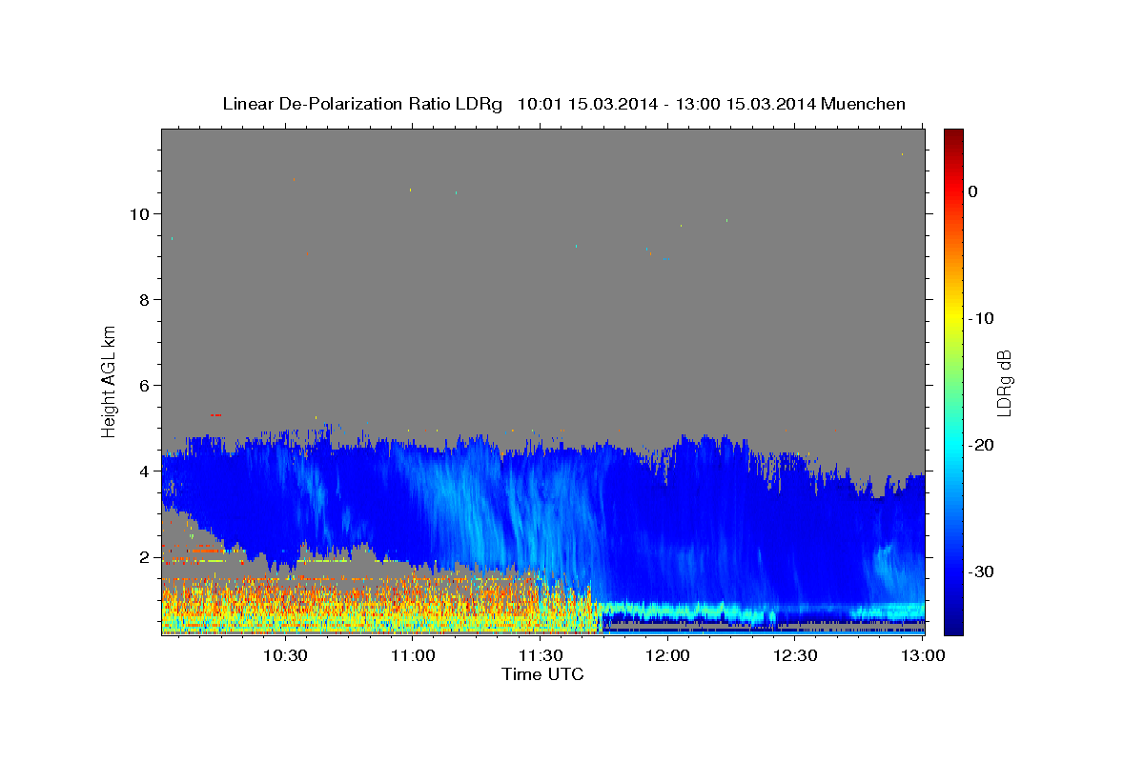The width and height of the screenshot is (1144, 762).
Task: Click the plot title 'Linear De-Polarization Ratio LDRg'
Action: 362,104
